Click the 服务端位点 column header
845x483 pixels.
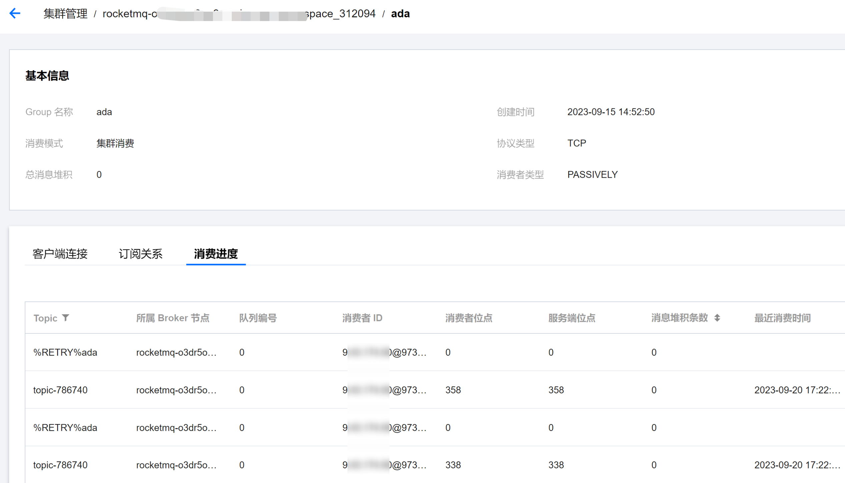tap(572, 318)
